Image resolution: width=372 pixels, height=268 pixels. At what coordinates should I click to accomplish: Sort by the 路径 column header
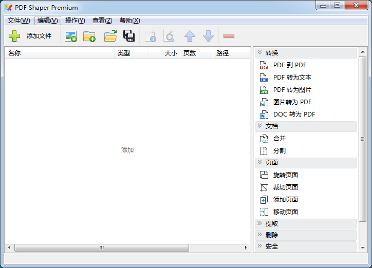[232, 53]
